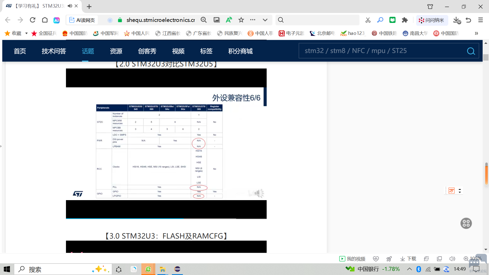489x275 pixels.
Task: Click the zoom magnifier in address bar
Action: [x=204, y=20]
